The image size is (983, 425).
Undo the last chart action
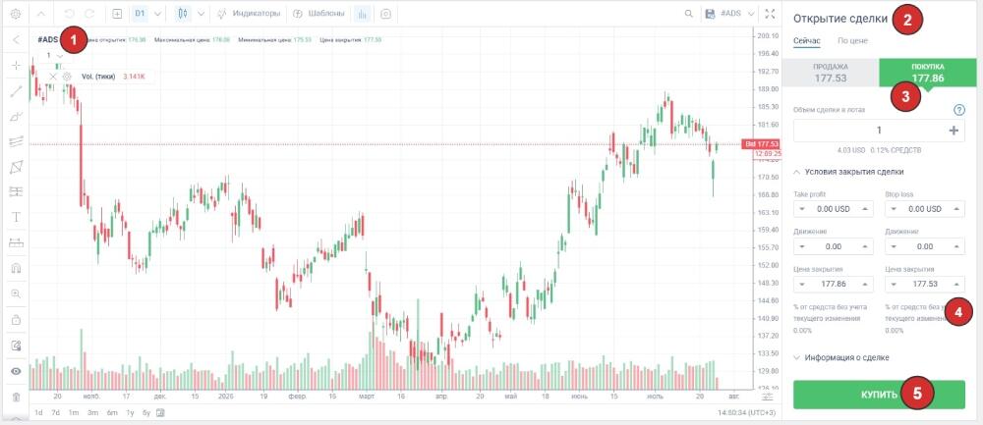pos(70,13)
